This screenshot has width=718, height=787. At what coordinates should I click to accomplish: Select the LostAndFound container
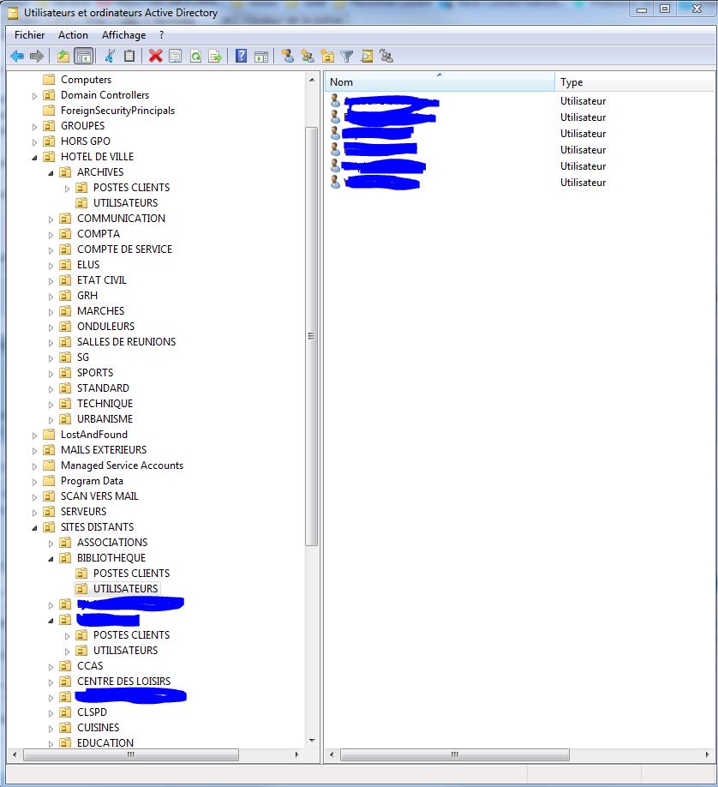(x=94, y=435)
